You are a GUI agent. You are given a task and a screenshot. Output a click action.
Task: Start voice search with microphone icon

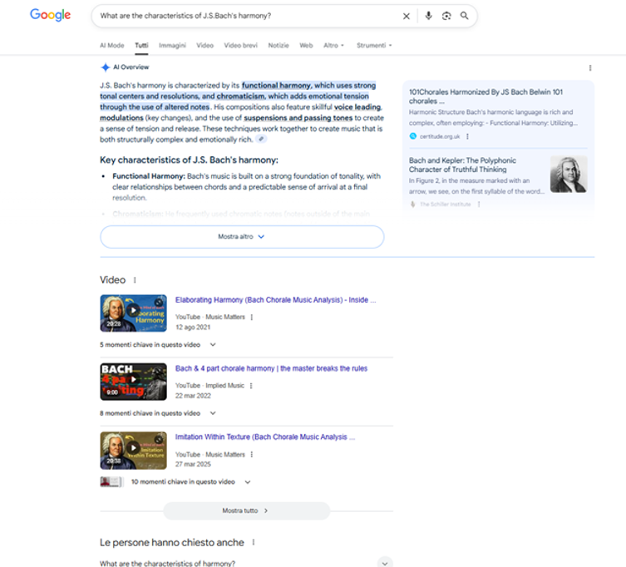(x=428, y=16)
